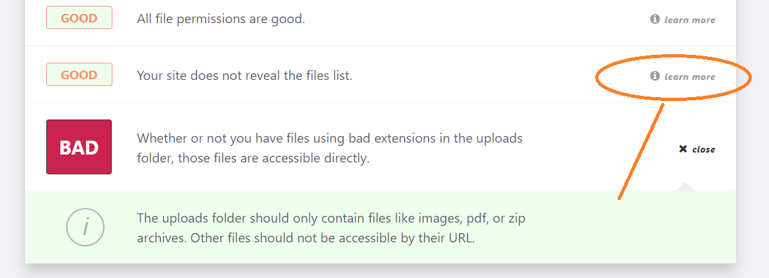Click the word "close" in BAD row

(x=704, y=149)
